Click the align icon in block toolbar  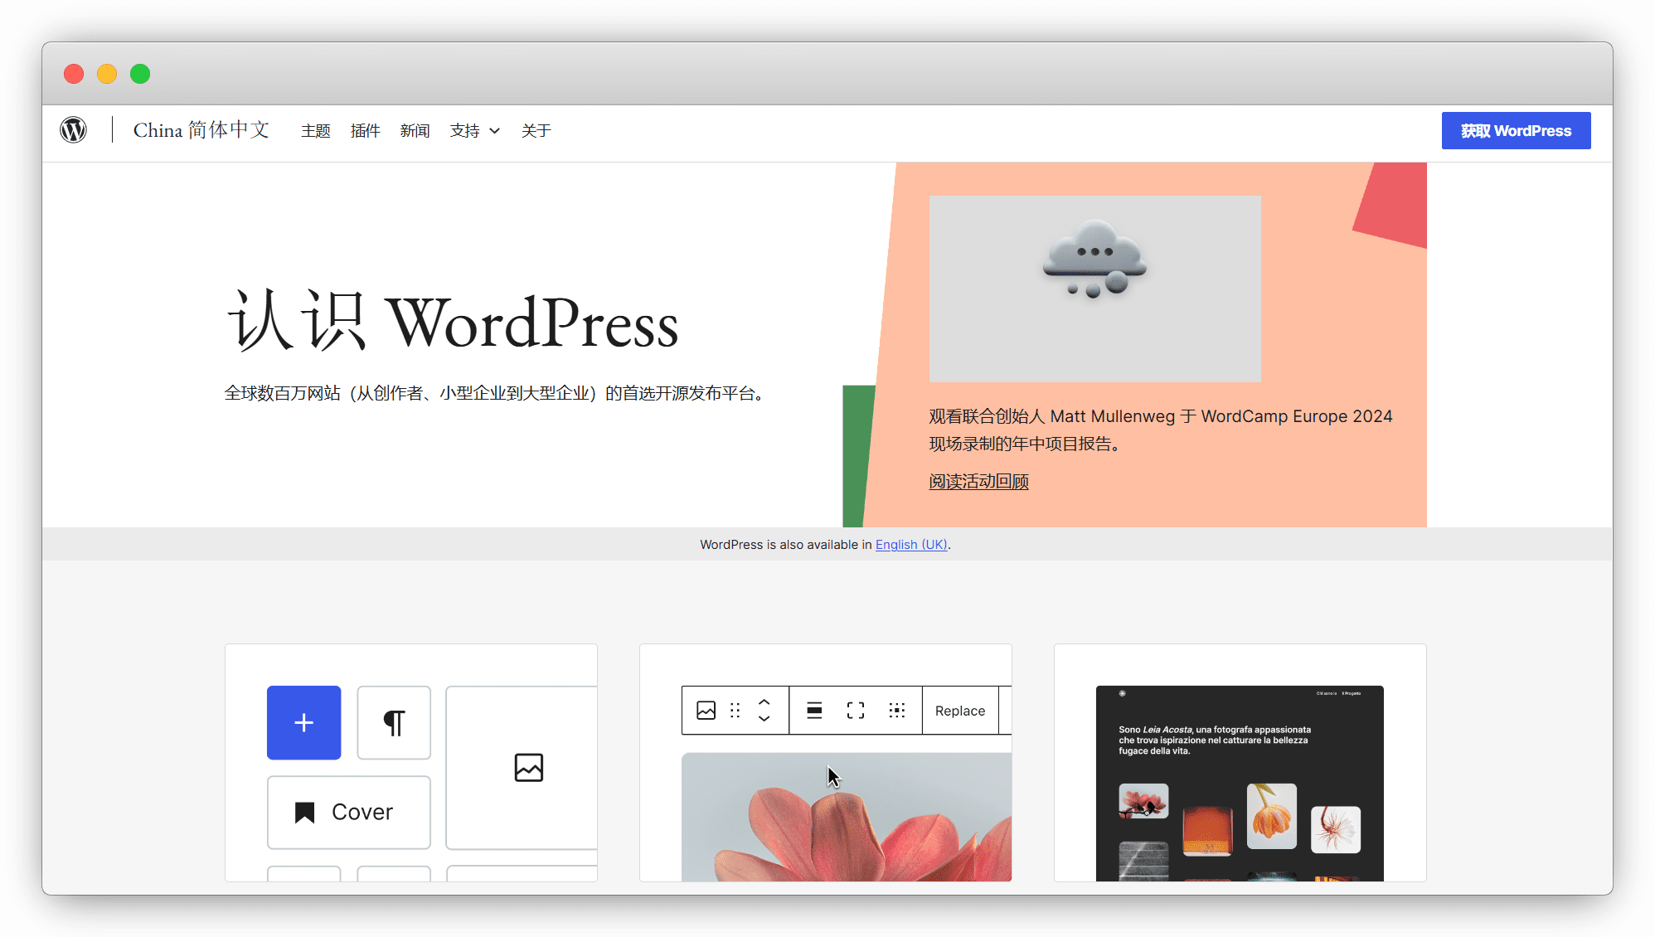tap(814, 711)
